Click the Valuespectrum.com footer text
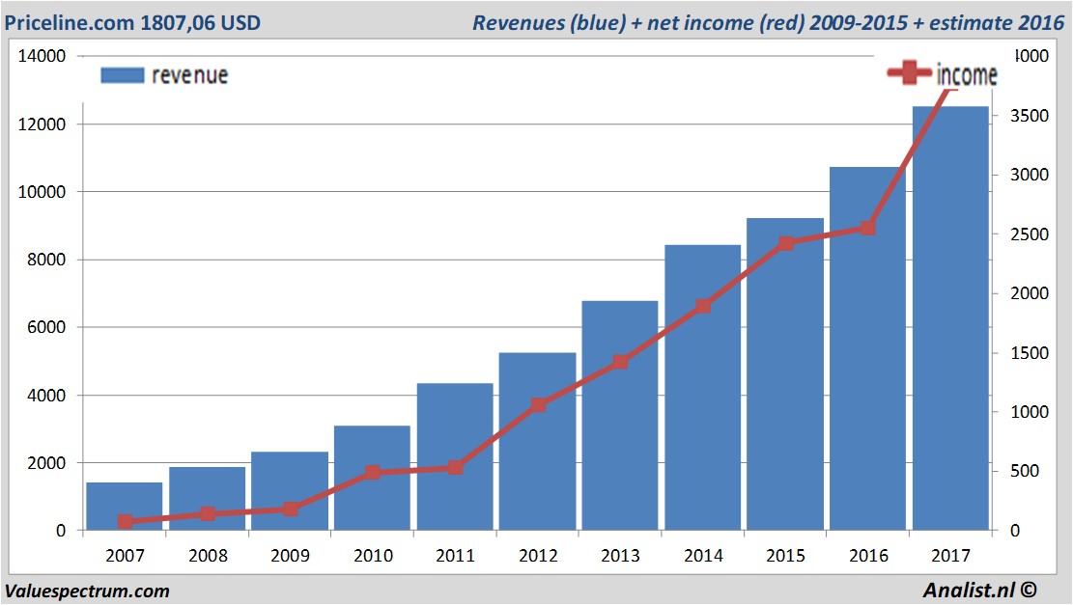The width and height of the screenshot is (1073, 605). (87, 591)
